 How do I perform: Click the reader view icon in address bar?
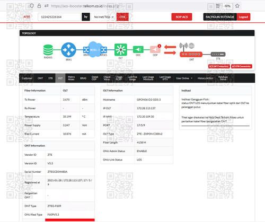pyautogui.click(x=218, y=6)
